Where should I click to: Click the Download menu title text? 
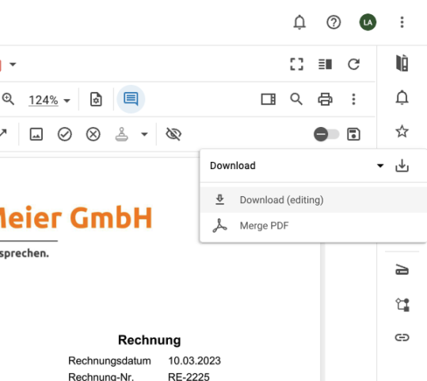233,166
